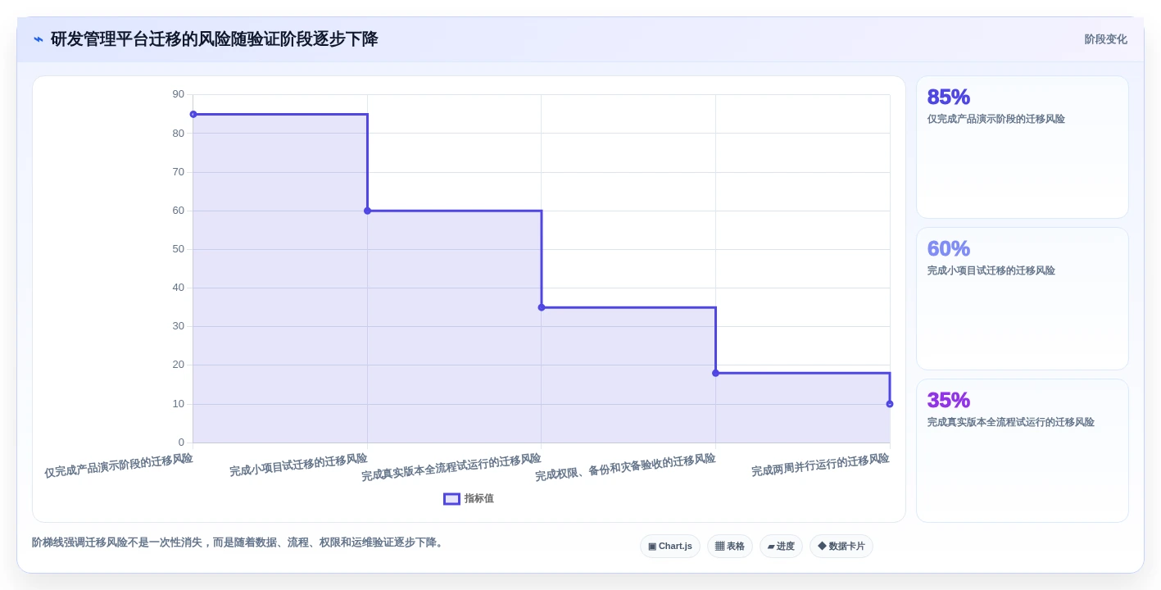Click the 35% statistic card value
The height and width of the screenshot is (590, 1161).
click(949, 400)
